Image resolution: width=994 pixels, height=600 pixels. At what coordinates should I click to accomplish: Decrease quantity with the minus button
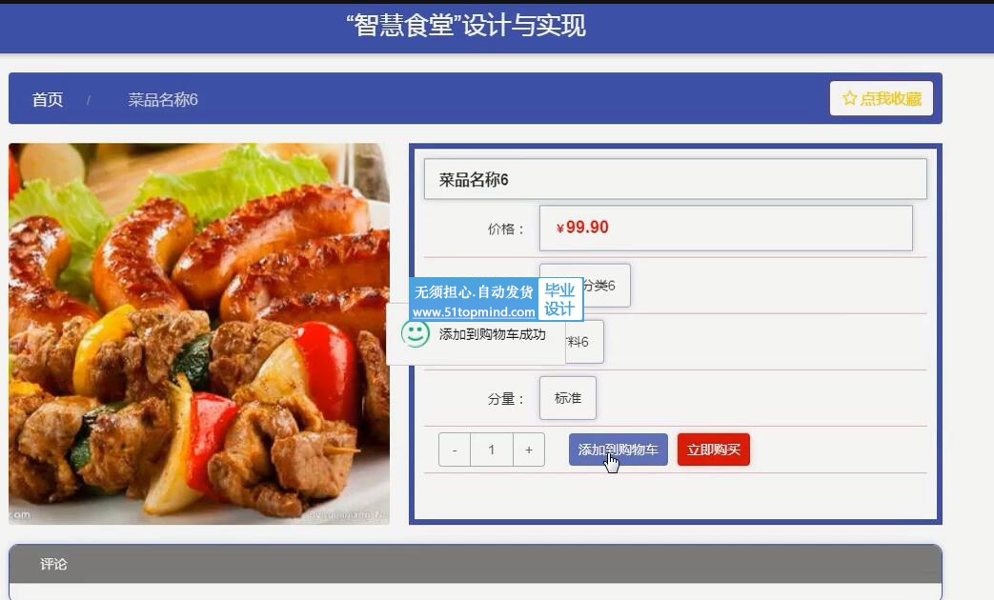(455, 450)
